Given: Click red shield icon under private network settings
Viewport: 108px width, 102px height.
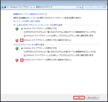Looking at the screenshot, I should pos(17,40).
